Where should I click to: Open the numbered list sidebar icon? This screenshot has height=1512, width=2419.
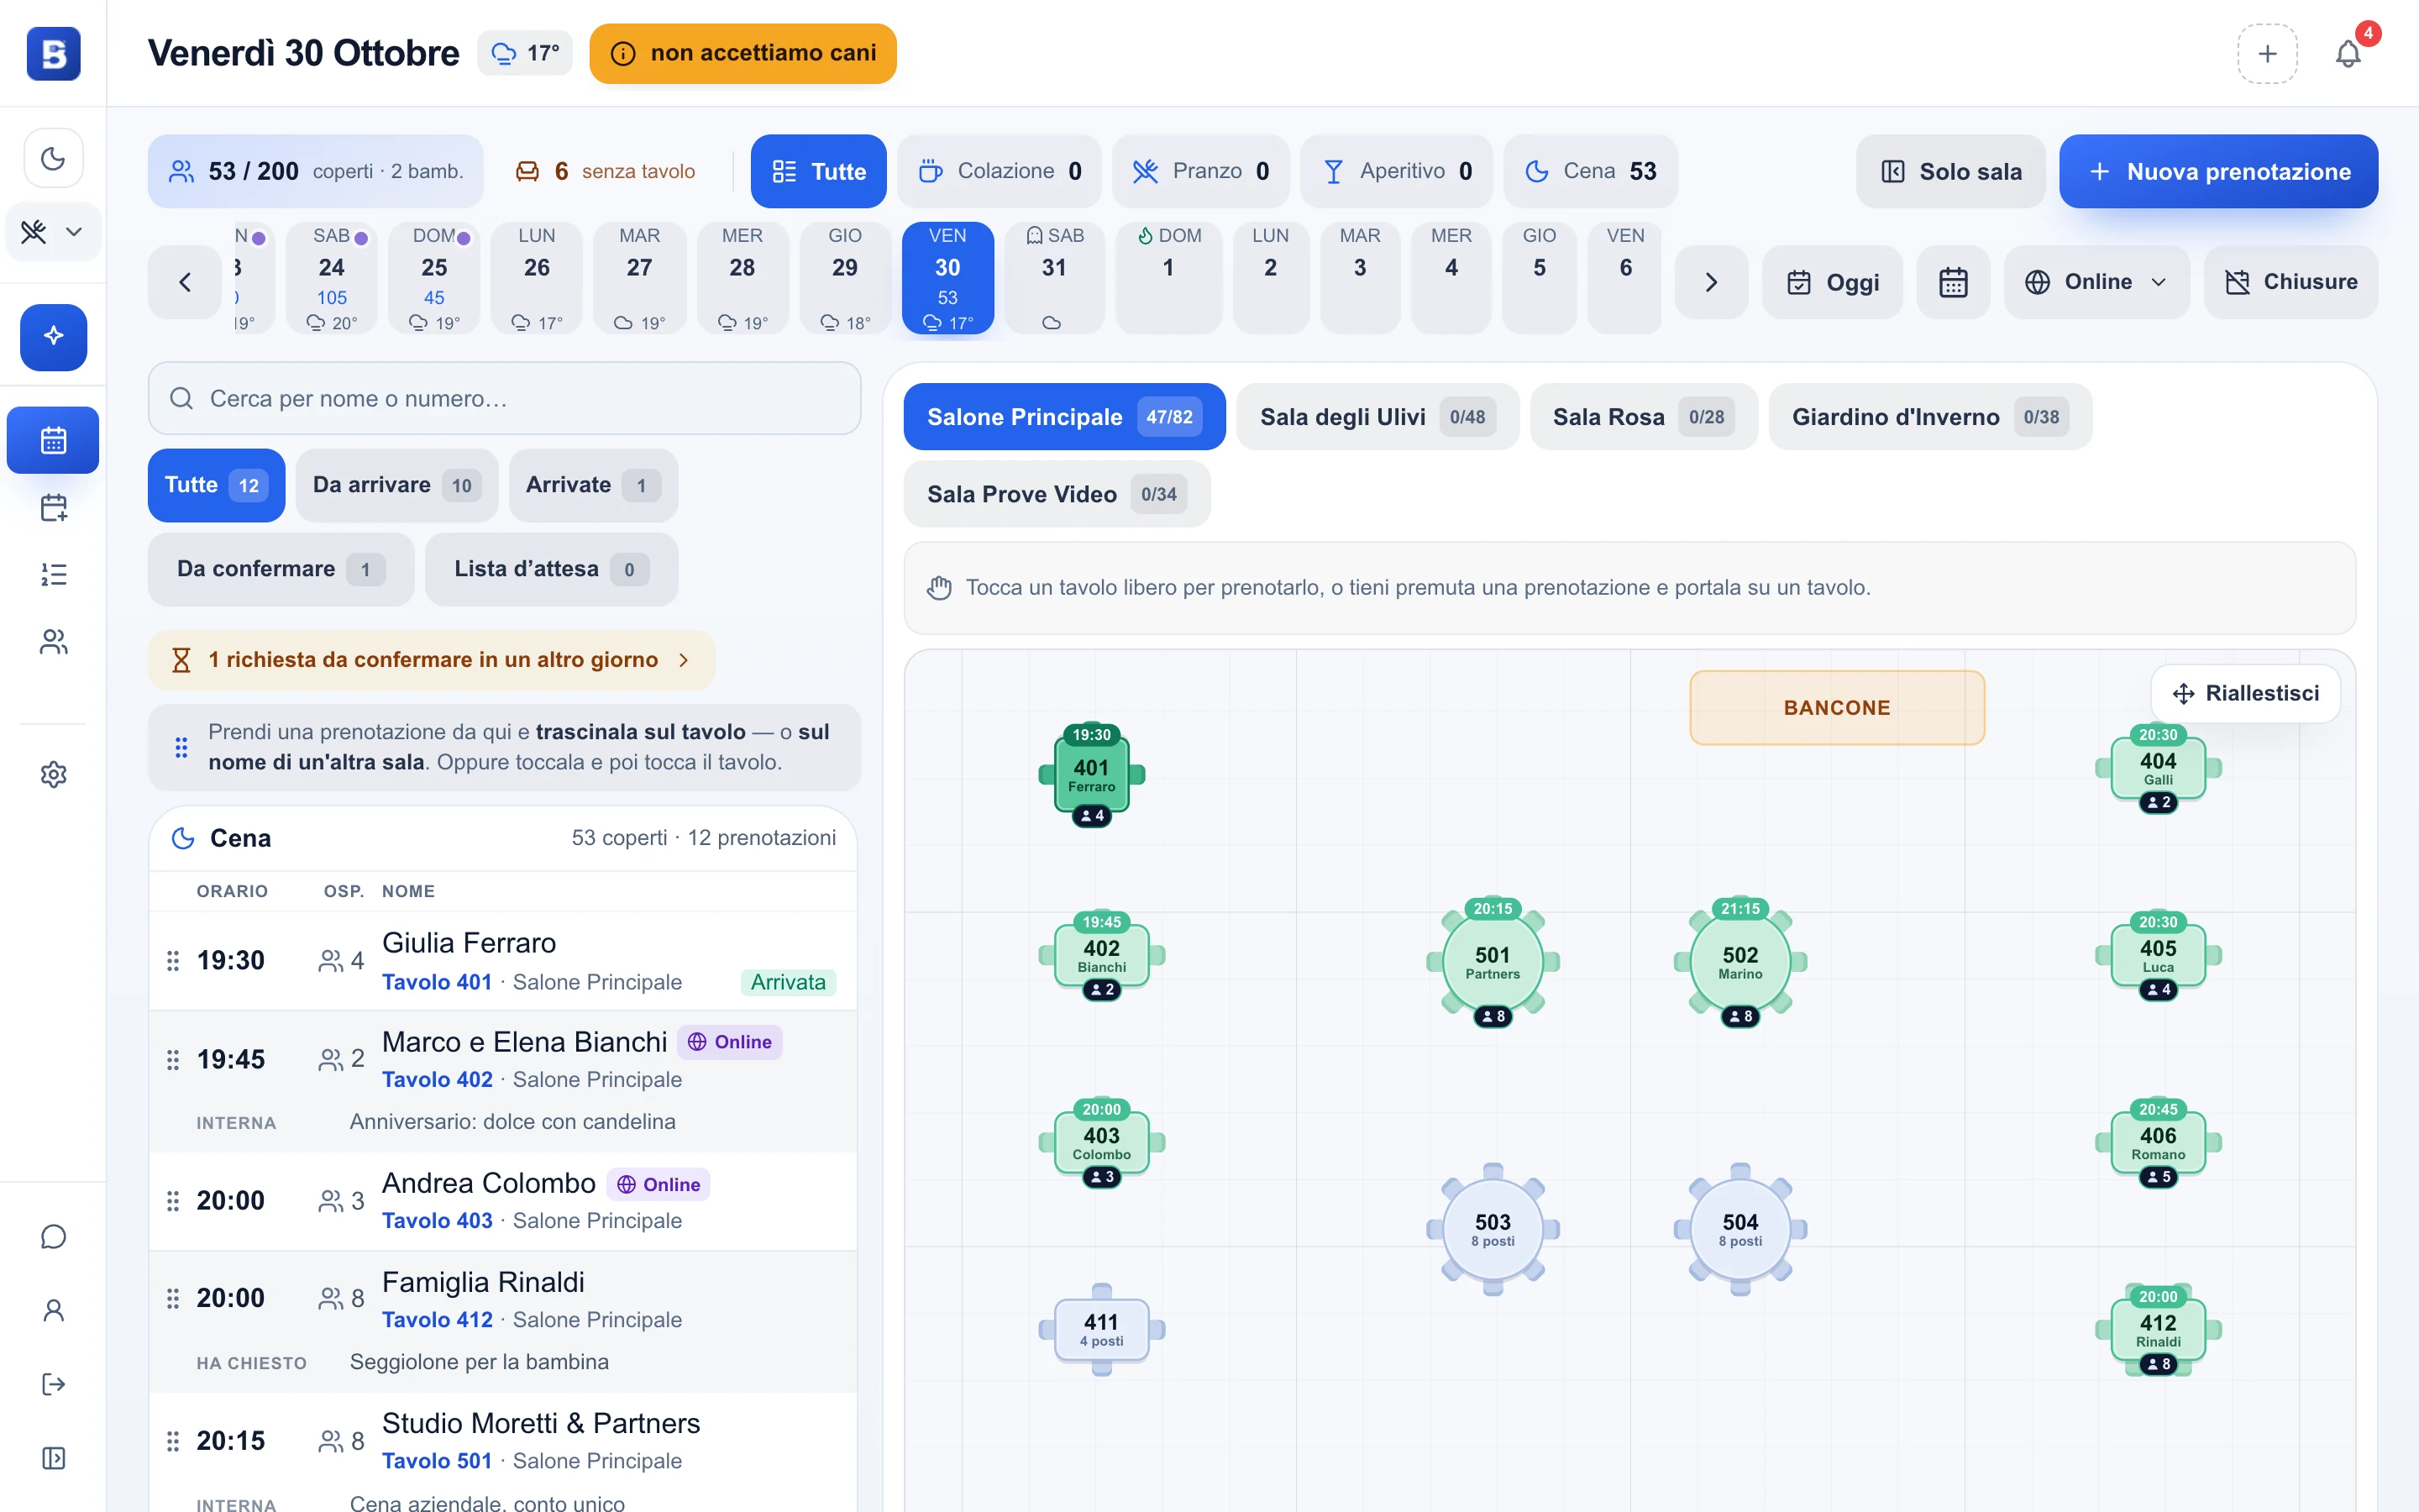[x=53, y=574]
